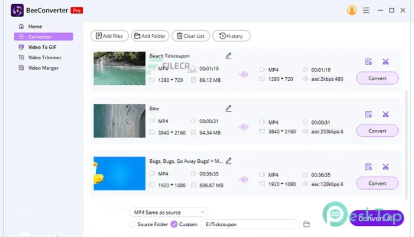Viewport: 414px width, 237px height.
Task: Open output settings for Bugs video
Action: (368, 167)
